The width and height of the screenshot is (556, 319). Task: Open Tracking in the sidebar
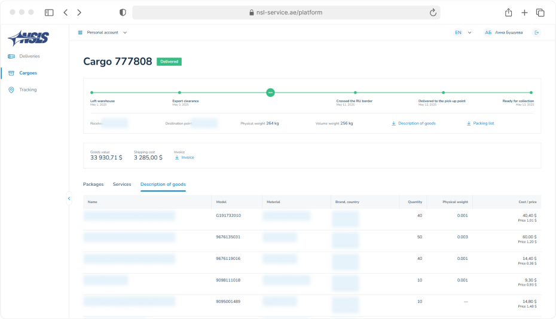tap(23, 90)
